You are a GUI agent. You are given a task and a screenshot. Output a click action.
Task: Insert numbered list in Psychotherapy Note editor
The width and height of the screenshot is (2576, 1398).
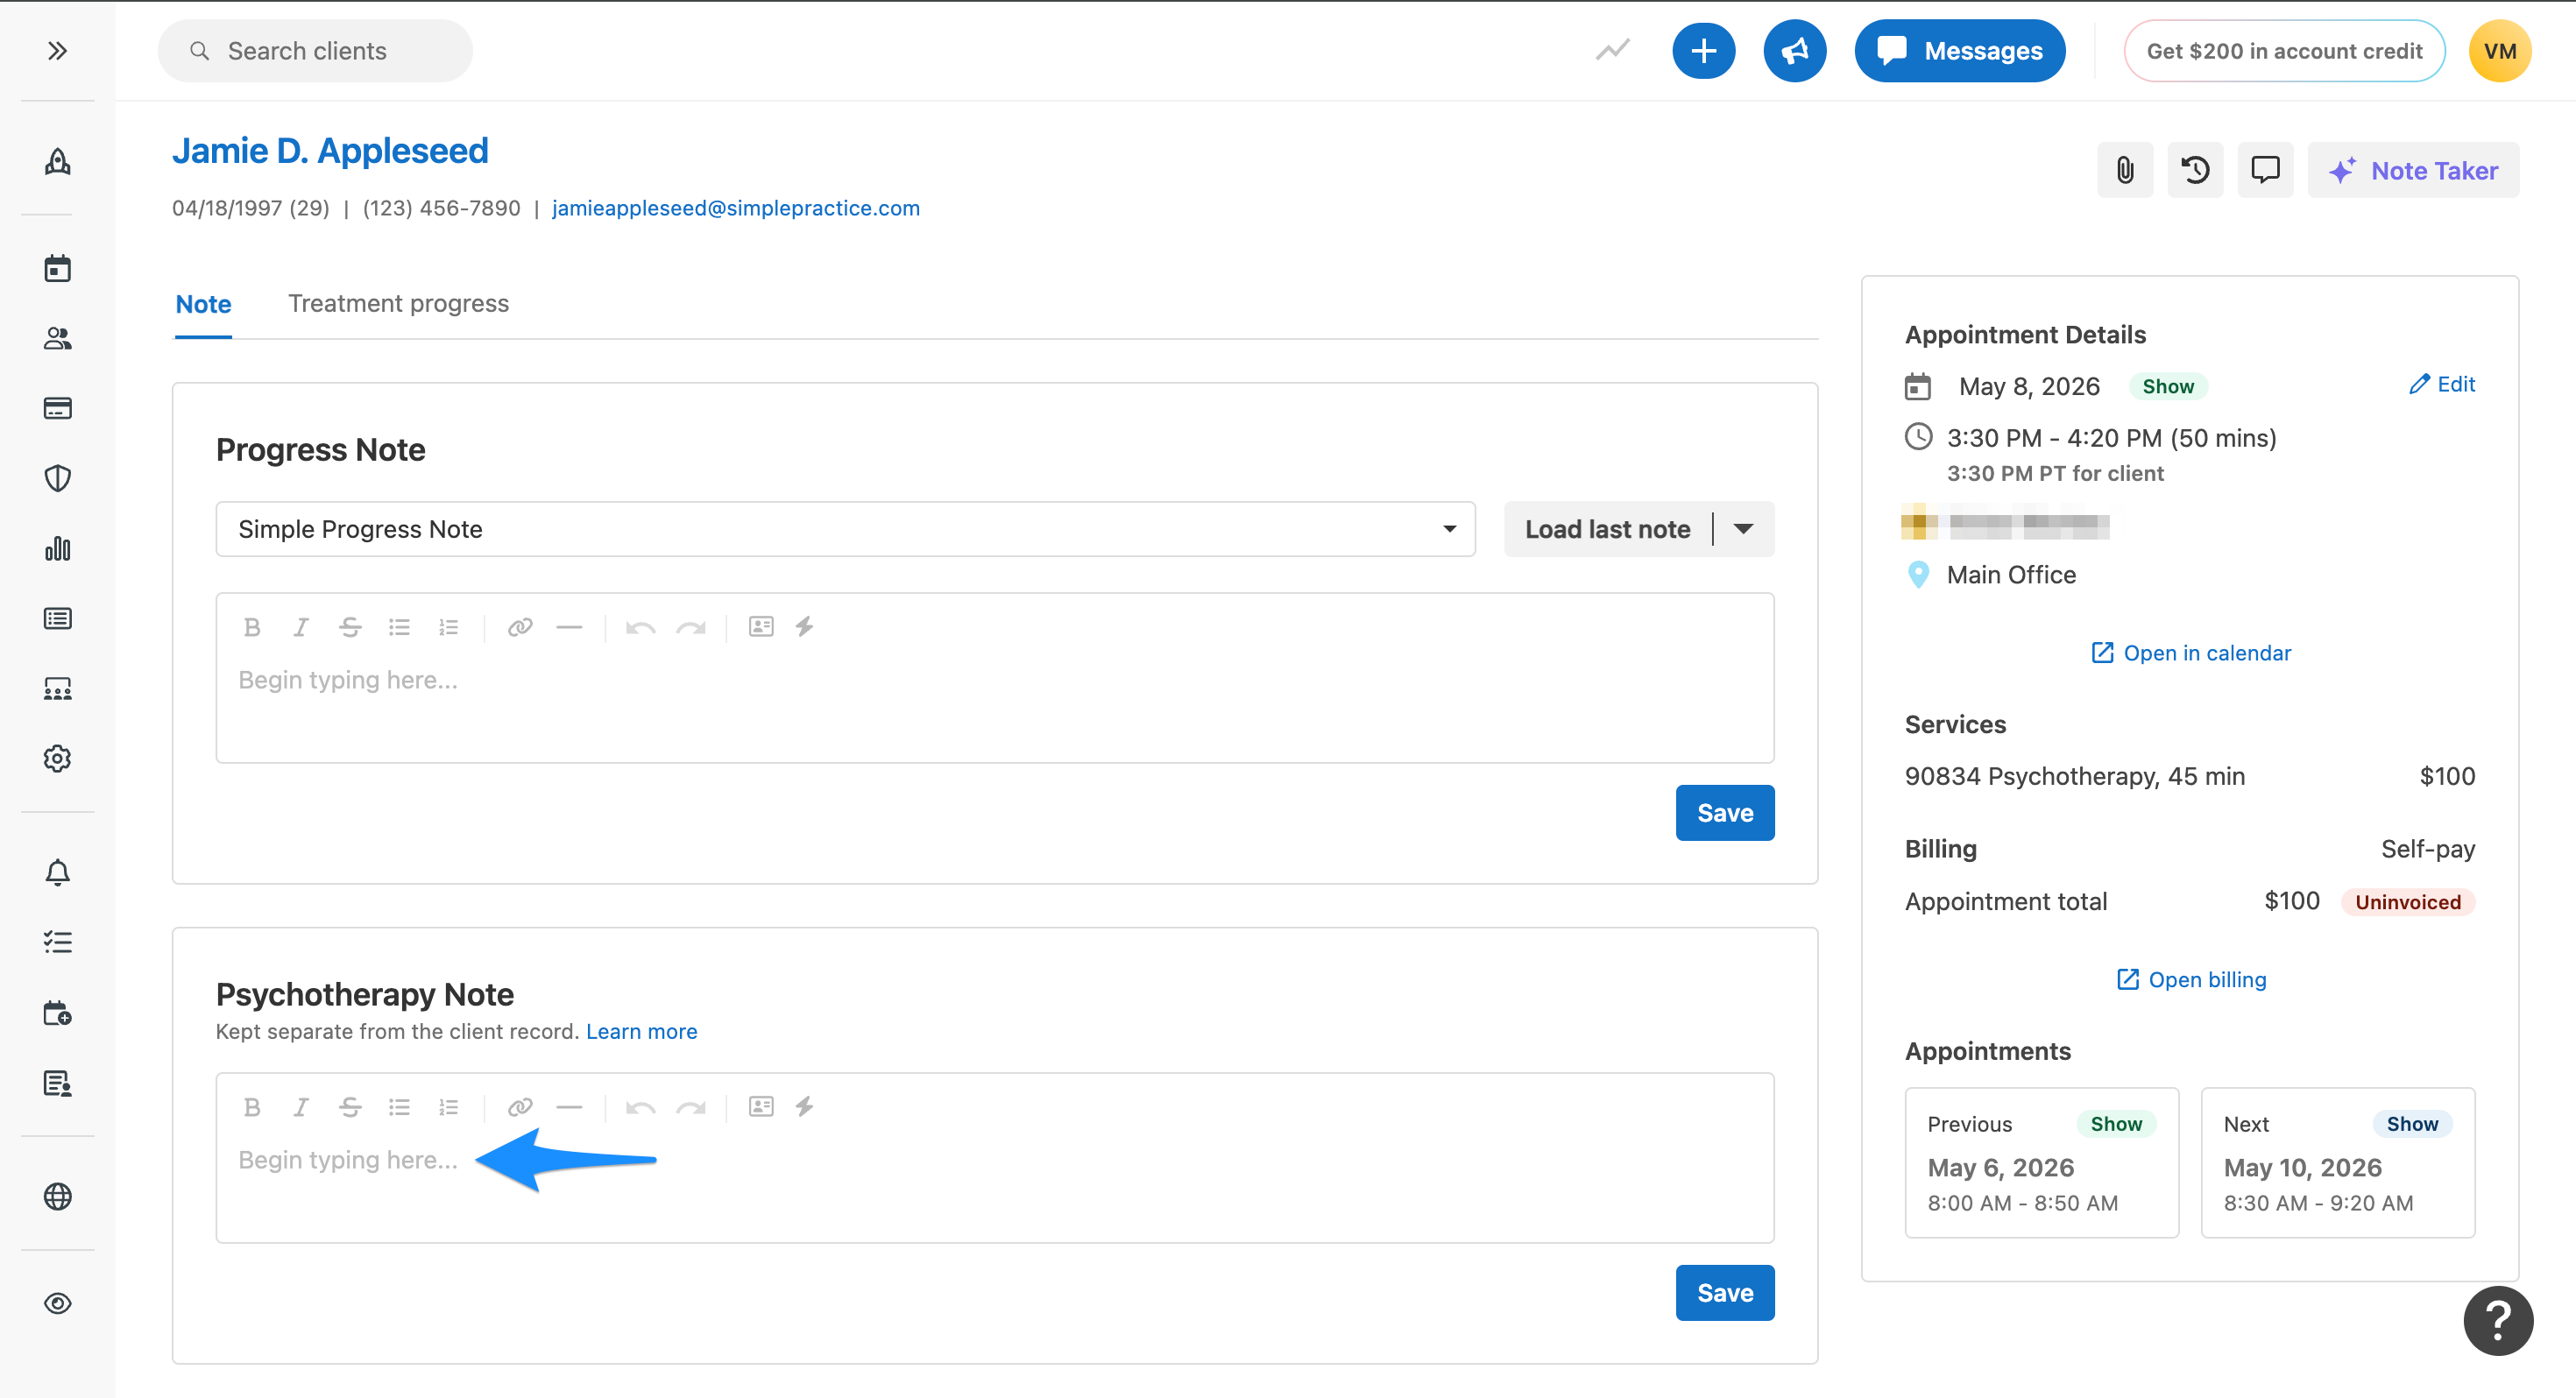448,1107
